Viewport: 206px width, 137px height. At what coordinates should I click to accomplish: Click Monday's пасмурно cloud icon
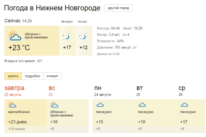[x=100, y=105]
